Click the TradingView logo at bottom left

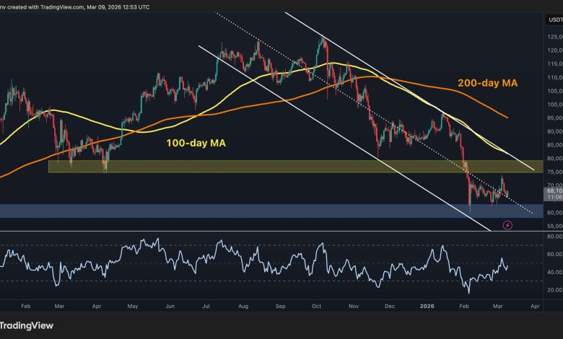click(x=29, y=325)
